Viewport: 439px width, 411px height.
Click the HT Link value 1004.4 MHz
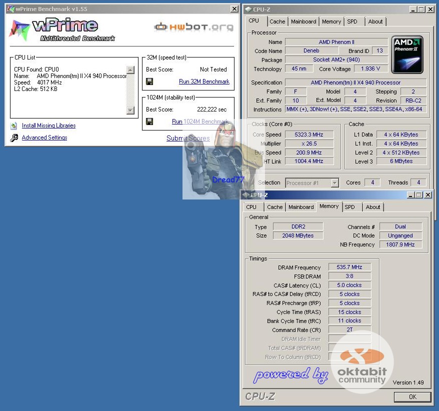[309, 161]
